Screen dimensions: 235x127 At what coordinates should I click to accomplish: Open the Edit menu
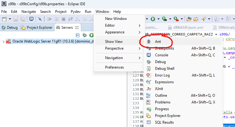point(14,12)
